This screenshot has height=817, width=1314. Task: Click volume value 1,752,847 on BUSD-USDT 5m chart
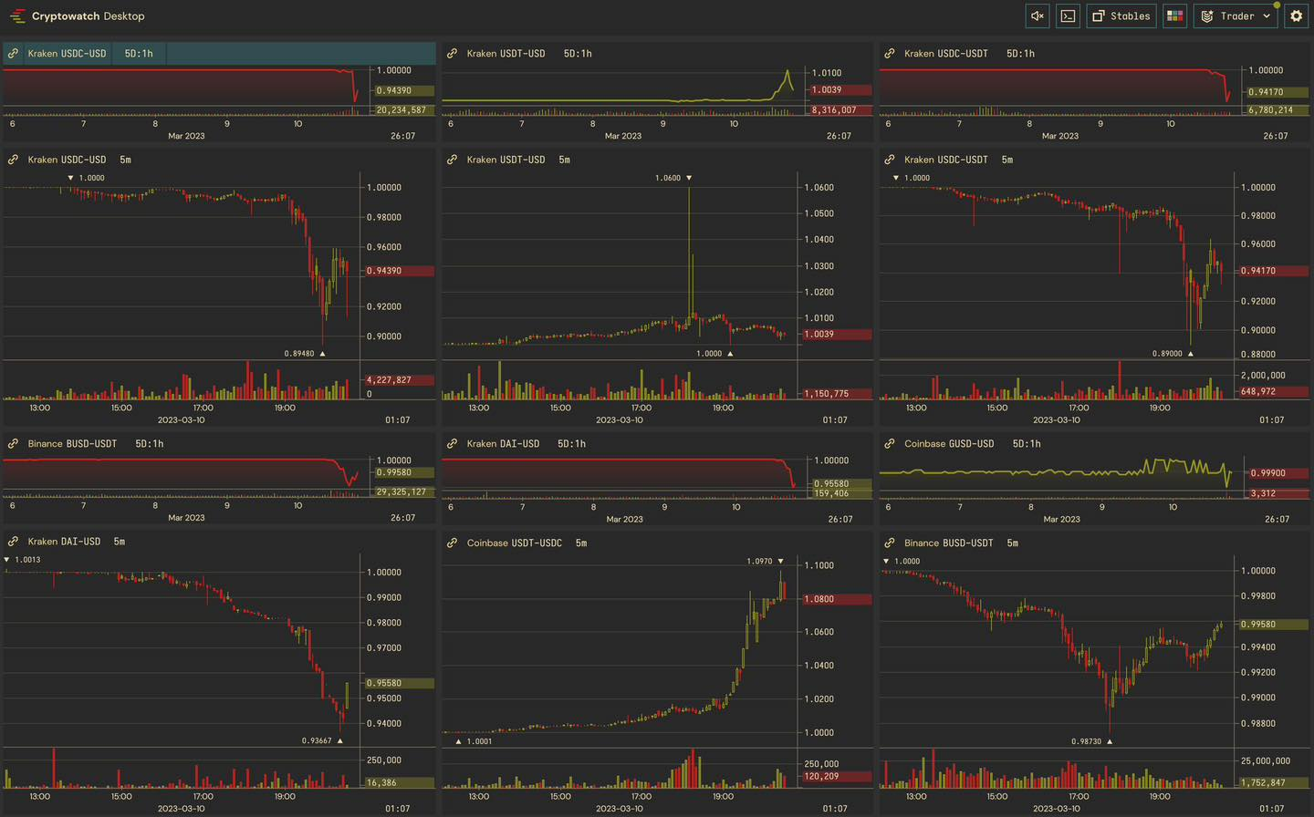pyautogui.click(x=1273, y=783)
